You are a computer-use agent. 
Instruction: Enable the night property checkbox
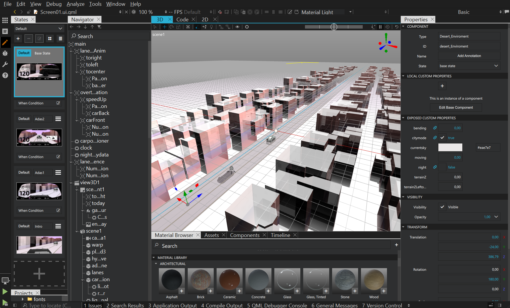[442, 167]
